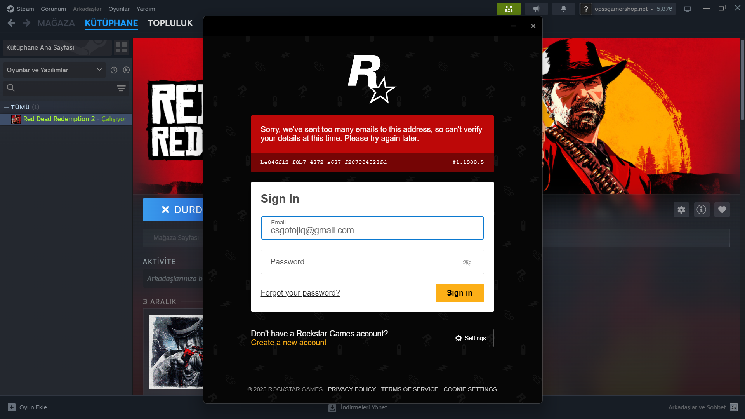Viewport: 745px width, 419px height.
Task: Show game info with the info icon
Action: tap(702, 210)
